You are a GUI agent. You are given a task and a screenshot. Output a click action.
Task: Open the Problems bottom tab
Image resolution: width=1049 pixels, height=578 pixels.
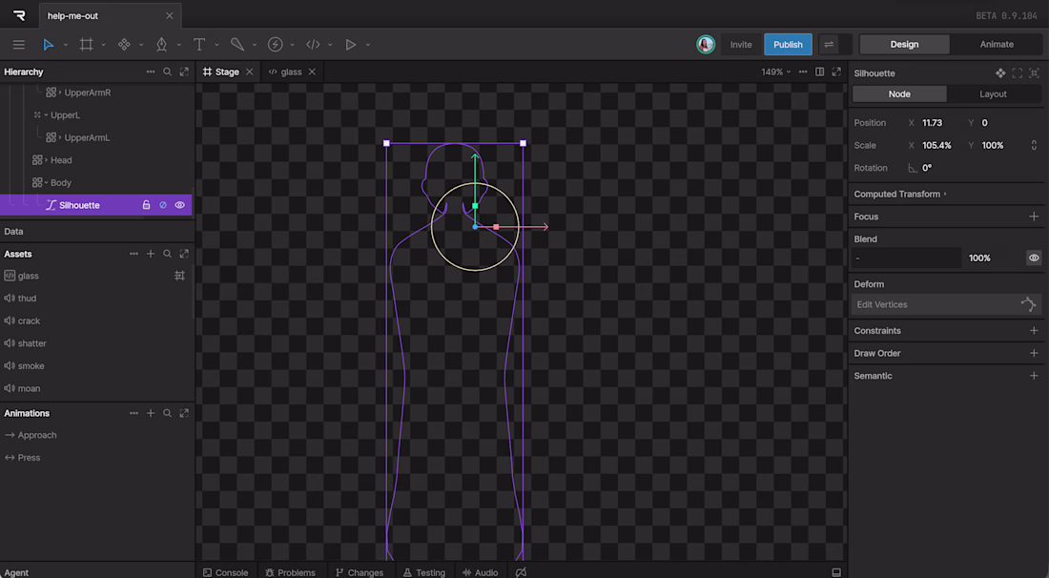(290, 572)
